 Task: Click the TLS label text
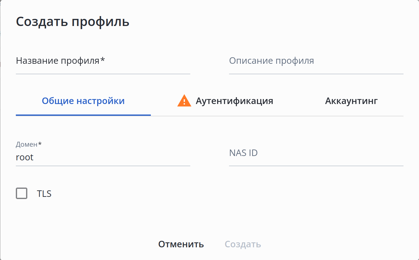(44, 194)
